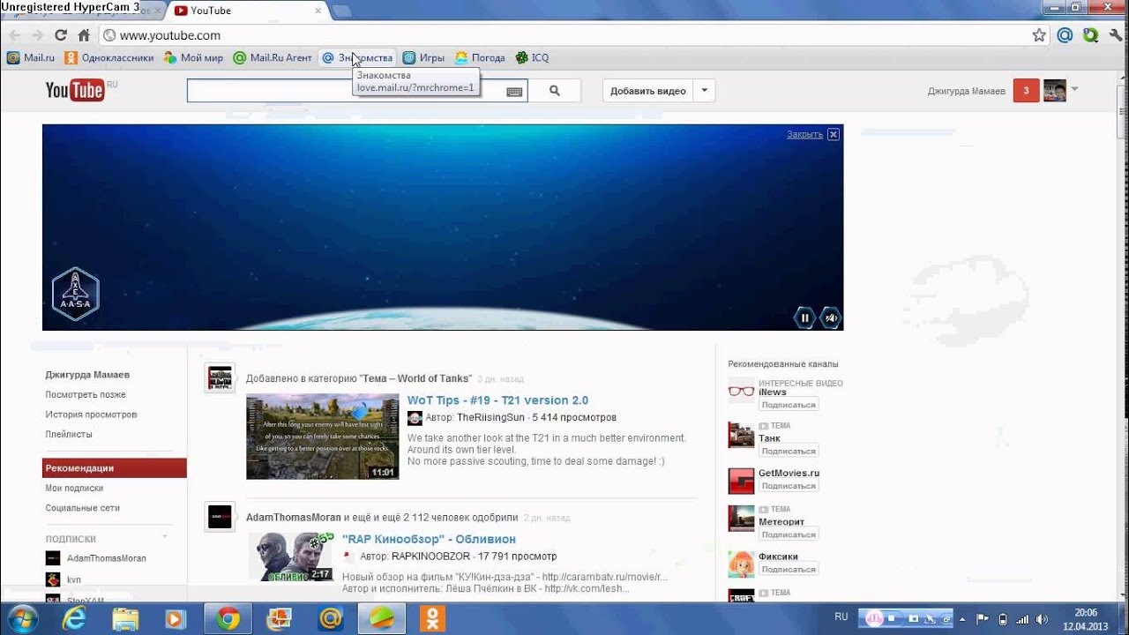
Task: Open the Игры bookmark
Action: point(423,58)
